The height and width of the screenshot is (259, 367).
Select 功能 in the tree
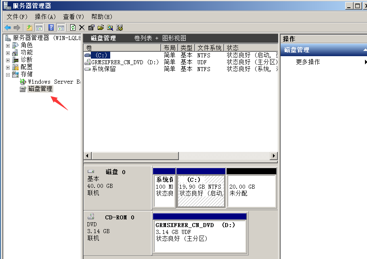click(27, 52)
